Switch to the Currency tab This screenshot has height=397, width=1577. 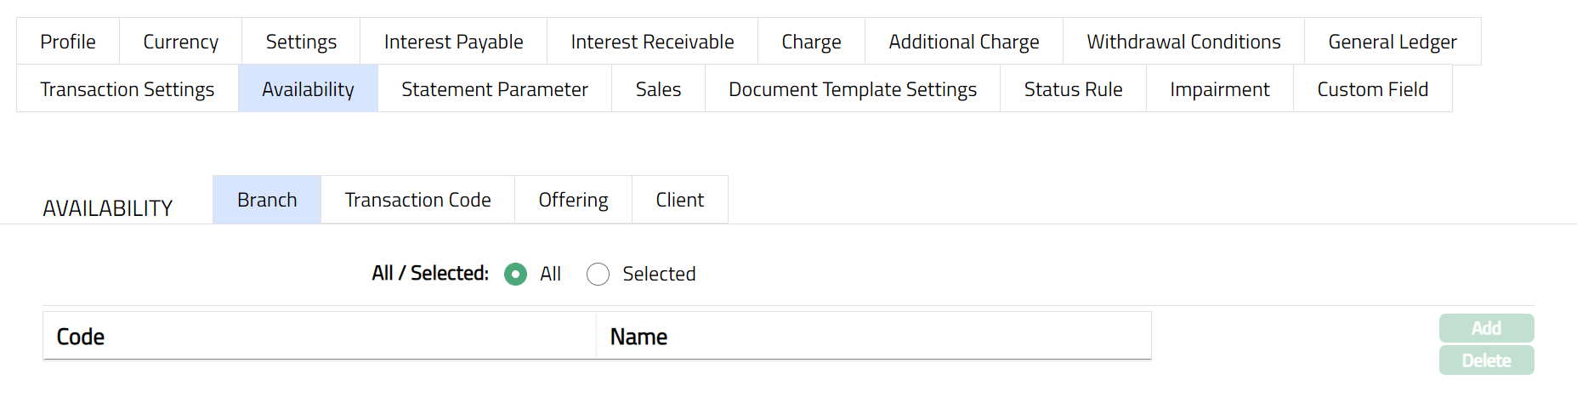[180, 42]
